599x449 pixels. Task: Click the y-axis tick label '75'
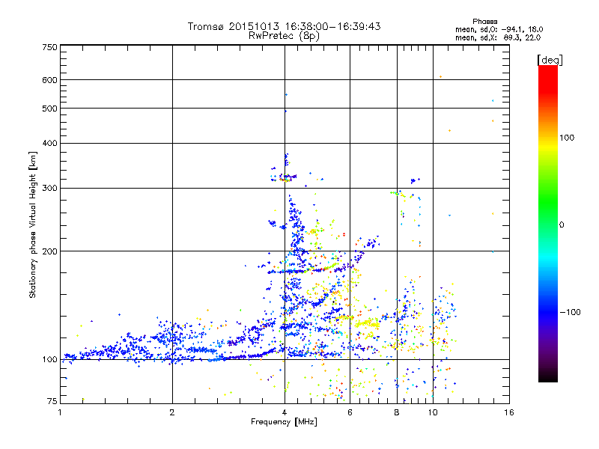click(52, 401)
